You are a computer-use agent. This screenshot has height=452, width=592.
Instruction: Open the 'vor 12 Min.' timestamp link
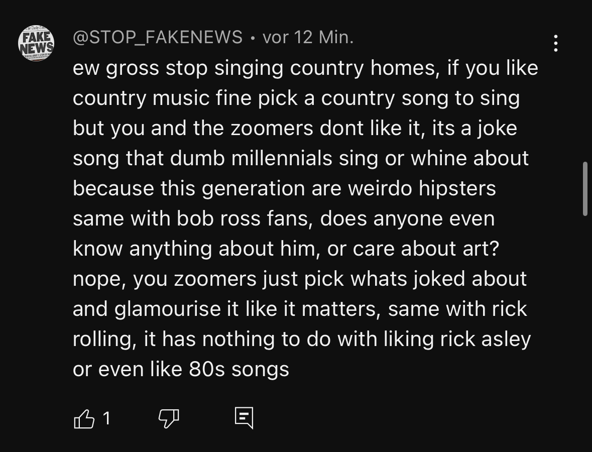308,37
